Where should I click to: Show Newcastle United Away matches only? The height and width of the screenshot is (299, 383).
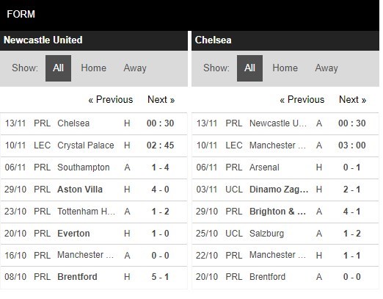pyautogui.click(x=135, y=68)
